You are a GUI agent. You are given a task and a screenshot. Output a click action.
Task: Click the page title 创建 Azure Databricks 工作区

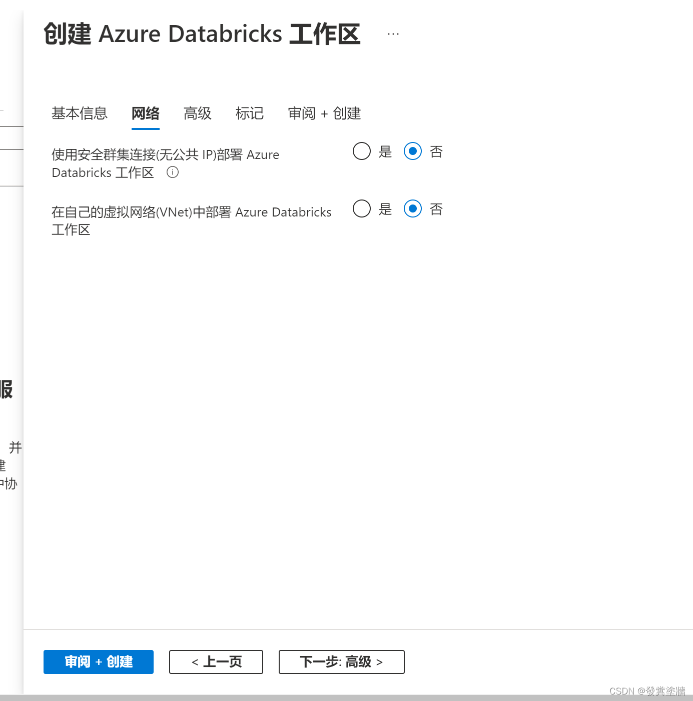(x=202, y=34)
